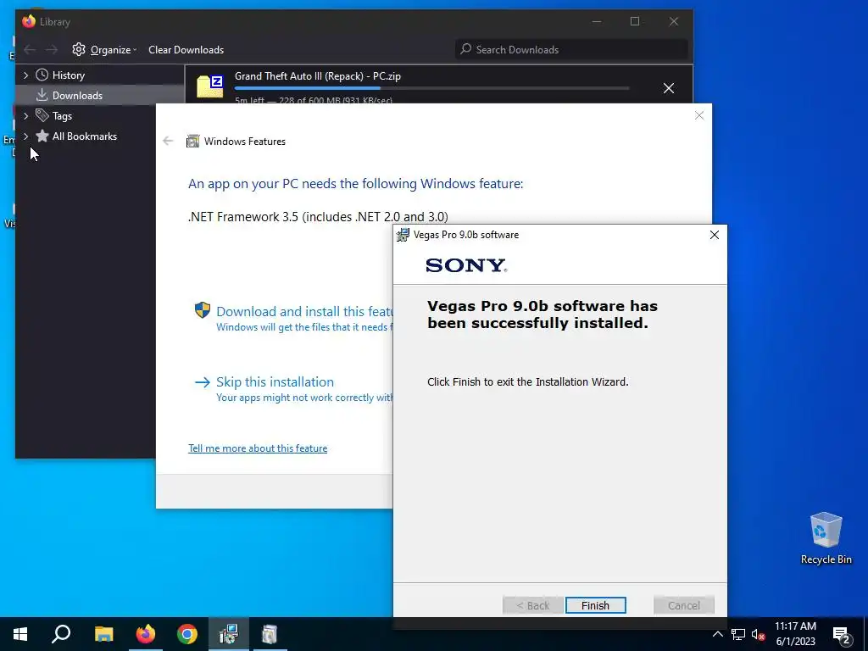Image resolution: width=868 pixels, height=651 pixels.
Task: Click the Grand Theft Auto III download progress bar
Action: pos(431,88)
